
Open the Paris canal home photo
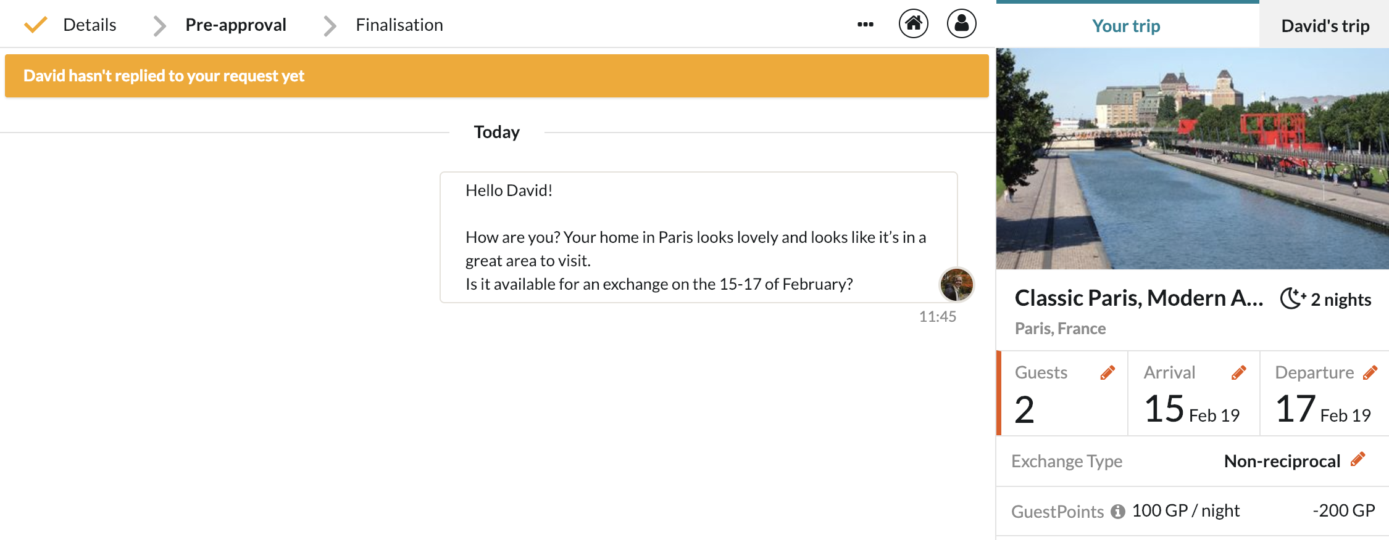coord(1192,158)
